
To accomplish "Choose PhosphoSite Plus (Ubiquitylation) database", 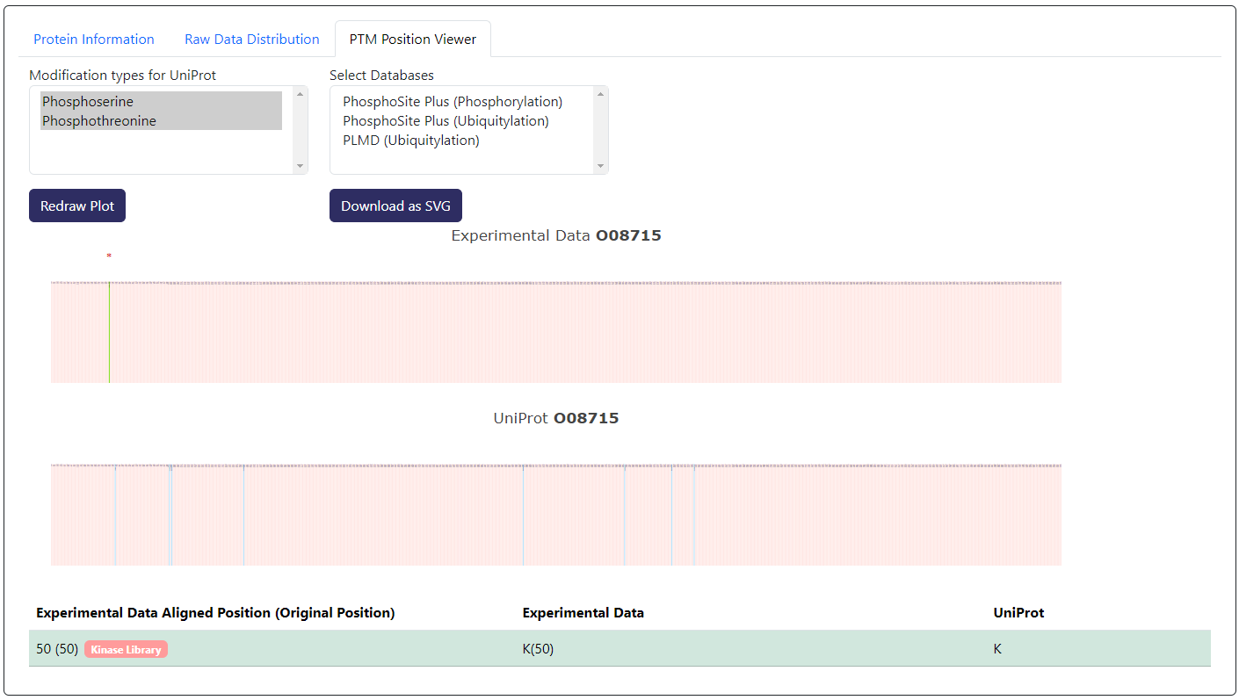I will coord(446,121).
